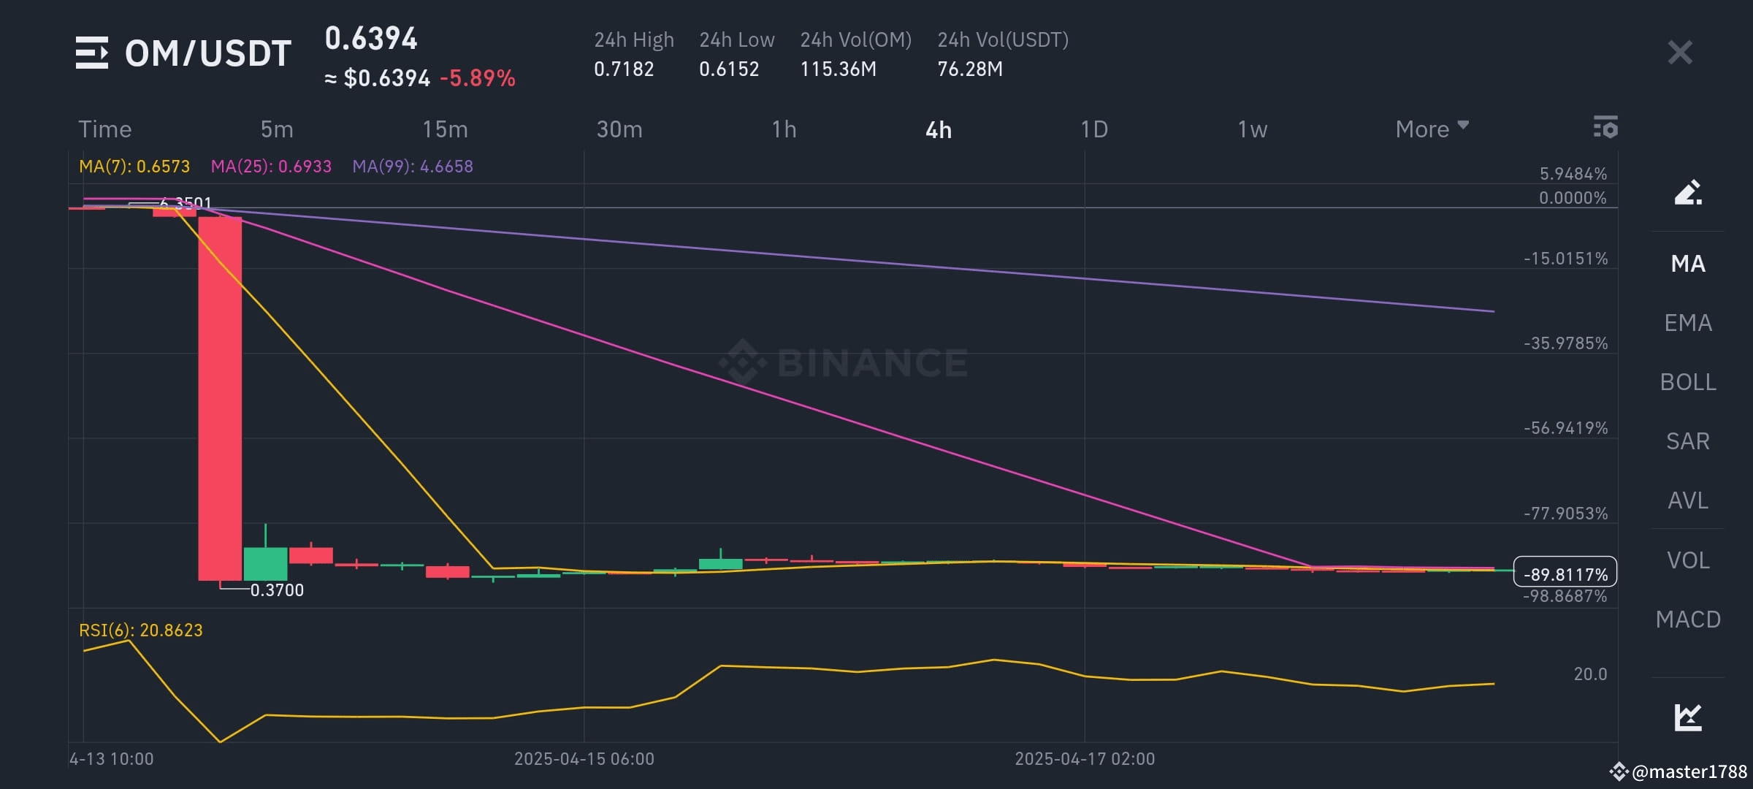Select the 15m interval
This screenshot has height=789, width=1753.
445,129
